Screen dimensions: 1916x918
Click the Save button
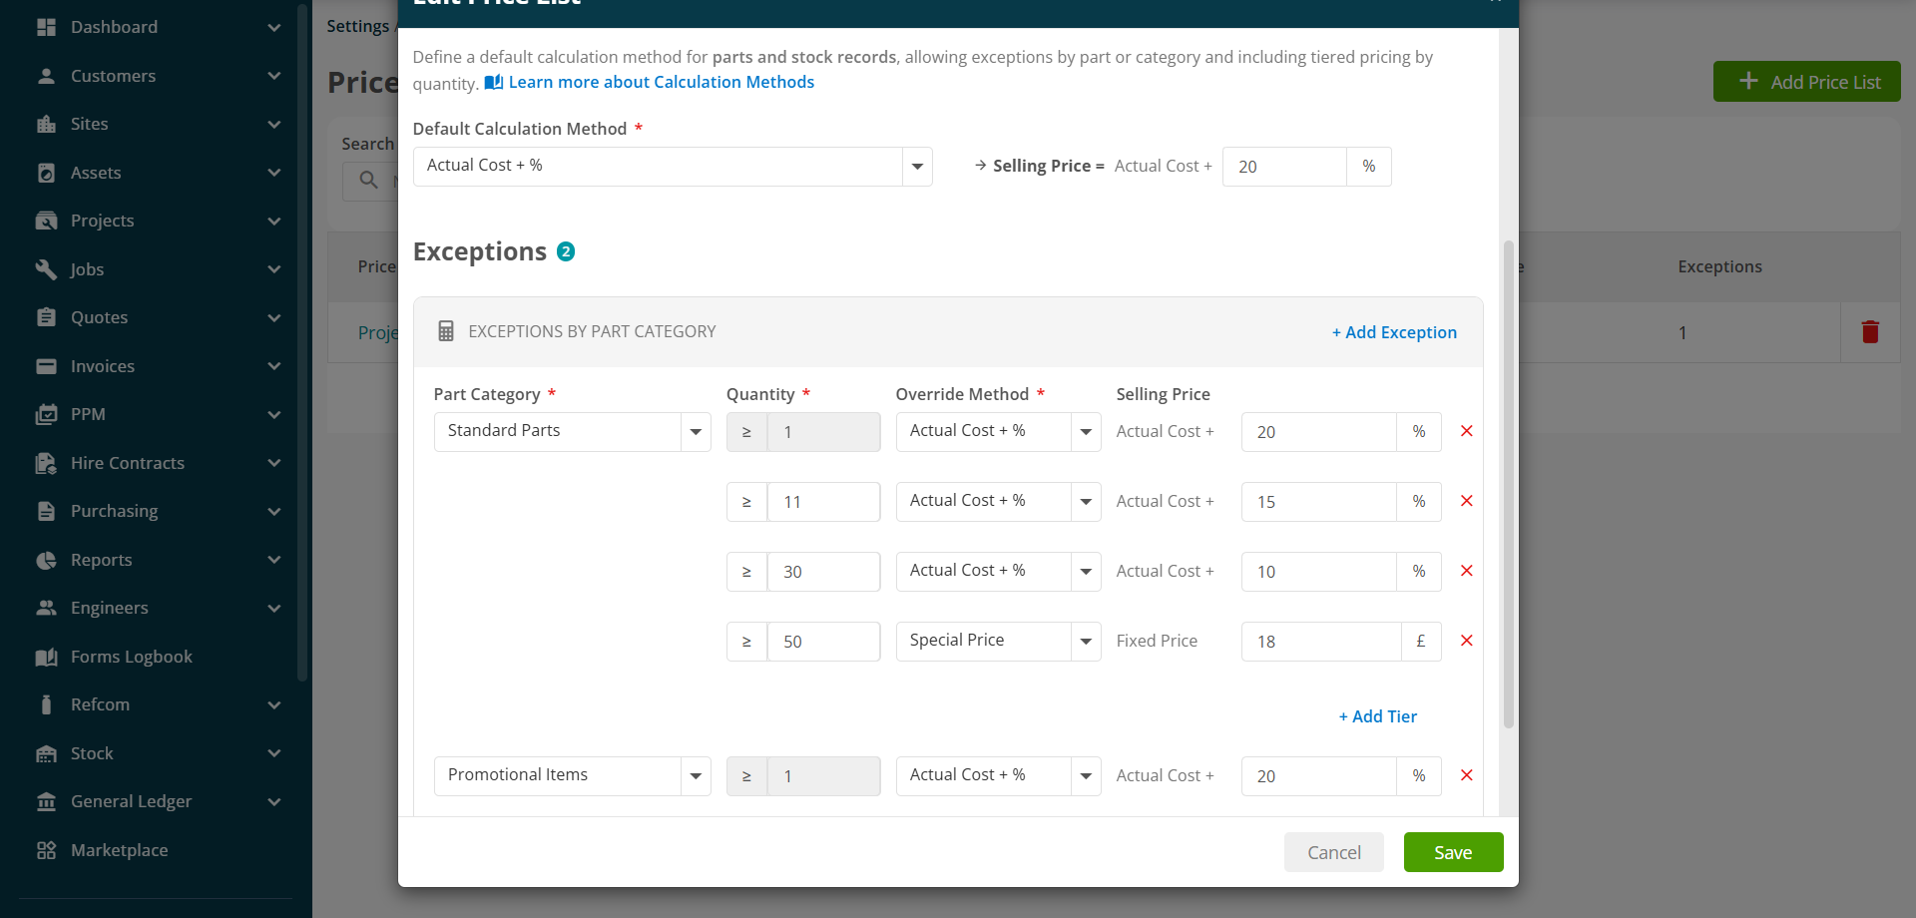(x=1453, y=852)
